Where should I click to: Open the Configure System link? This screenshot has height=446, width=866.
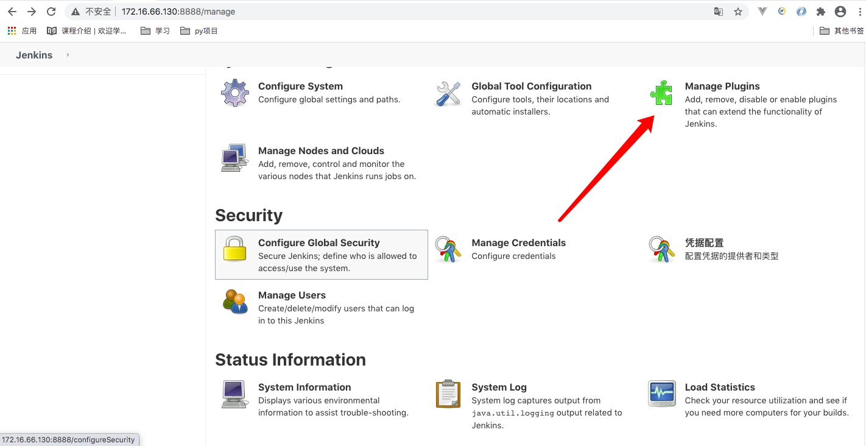[x=300, y=86]
